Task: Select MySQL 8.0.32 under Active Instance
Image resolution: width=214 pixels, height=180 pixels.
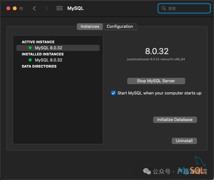Action: tap(58, 48)
